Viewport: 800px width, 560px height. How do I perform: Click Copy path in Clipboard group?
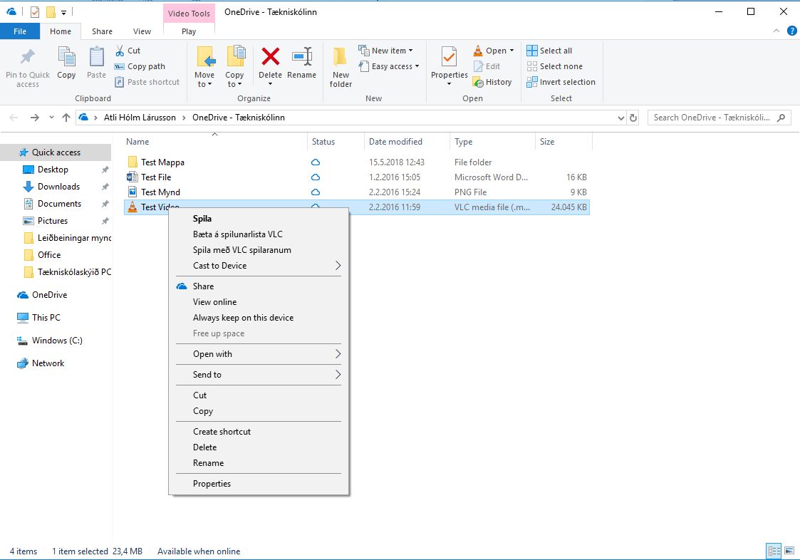140,66
